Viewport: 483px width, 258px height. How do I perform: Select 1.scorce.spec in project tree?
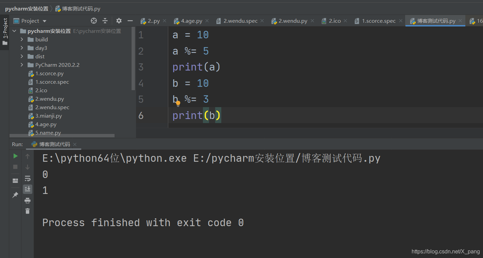tap(52, 82)
